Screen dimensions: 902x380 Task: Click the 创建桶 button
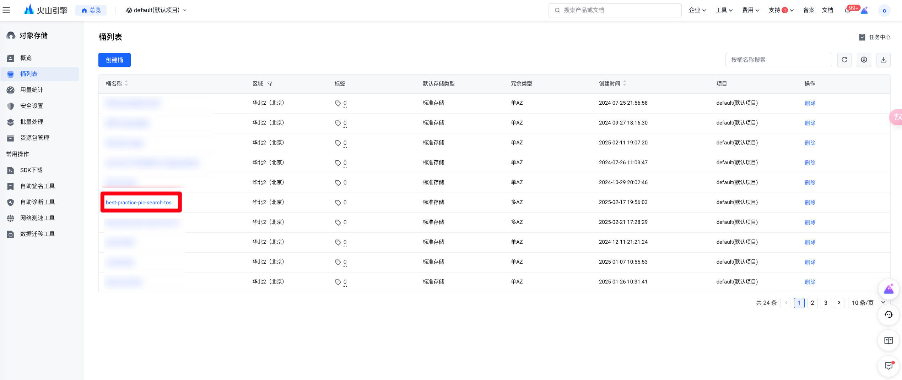[114, 60]
